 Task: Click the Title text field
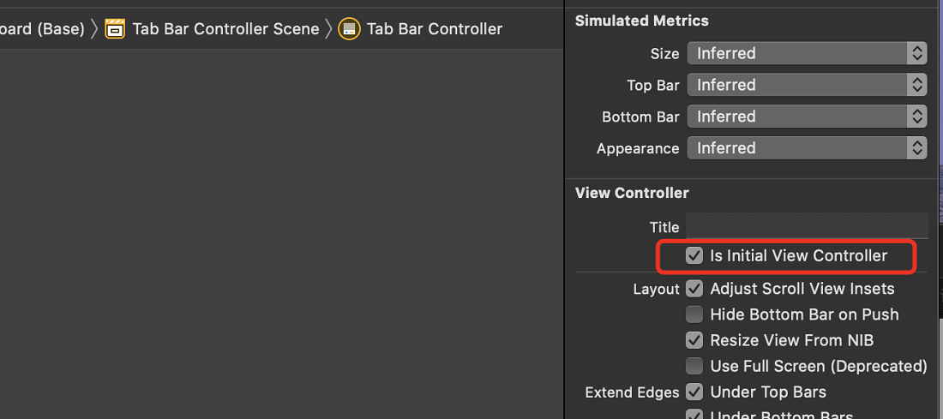coord(807,226)
